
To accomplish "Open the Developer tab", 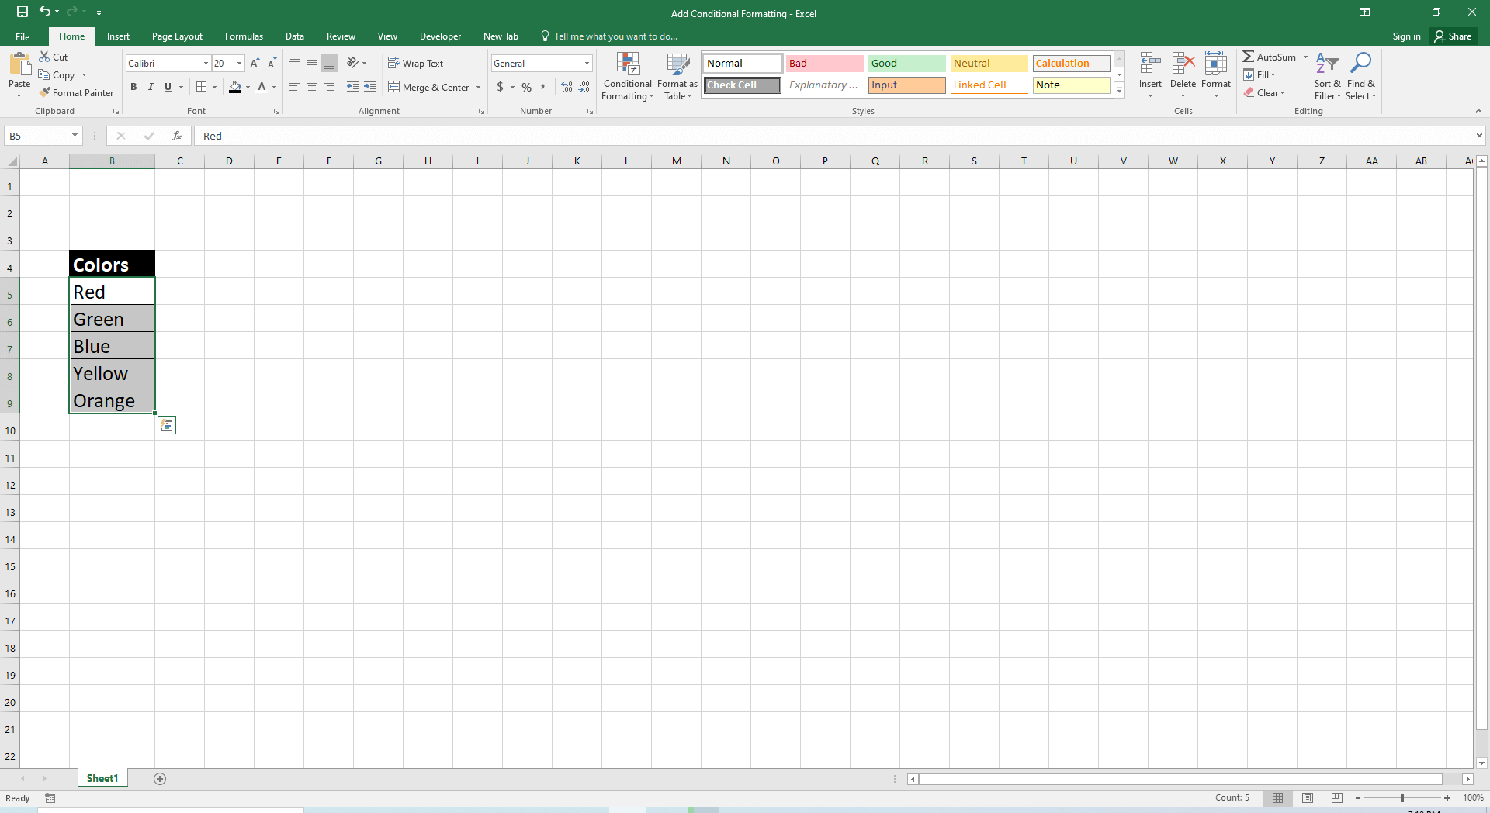I will tap(440, 36).
